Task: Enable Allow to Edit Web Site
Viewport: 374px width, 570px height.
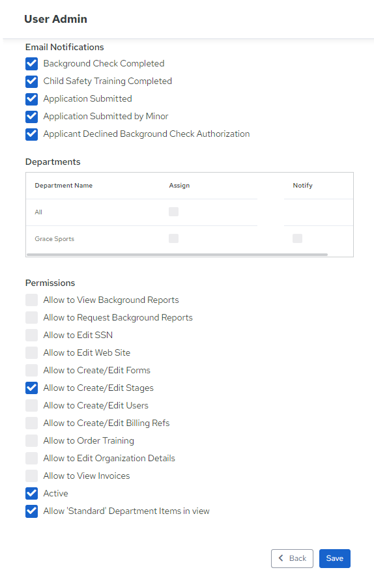Action: [x=32, y=352]
